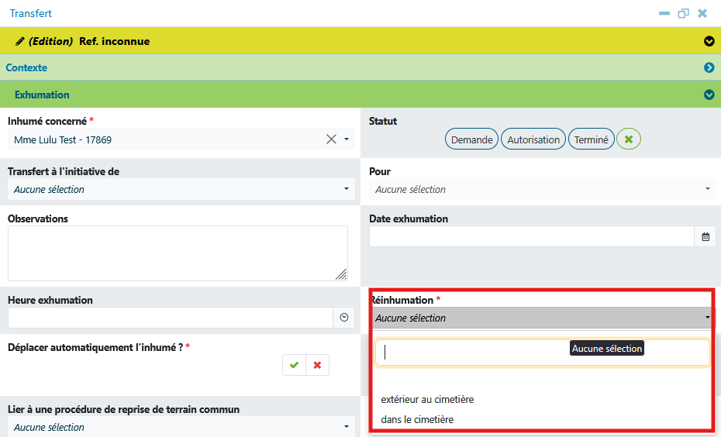Click the Observations resize handle
The width and height of the screenshot is (721, 437).
click(x=341, y=274)
